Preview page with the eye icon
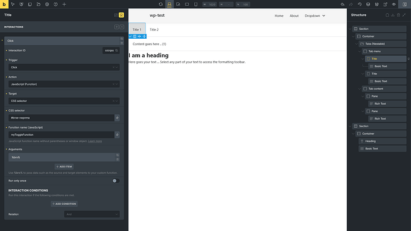 tap(394, 4)
